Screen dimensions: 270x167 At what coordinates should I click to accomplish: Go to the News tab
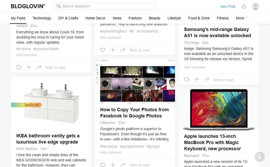[x=117, y=18]
